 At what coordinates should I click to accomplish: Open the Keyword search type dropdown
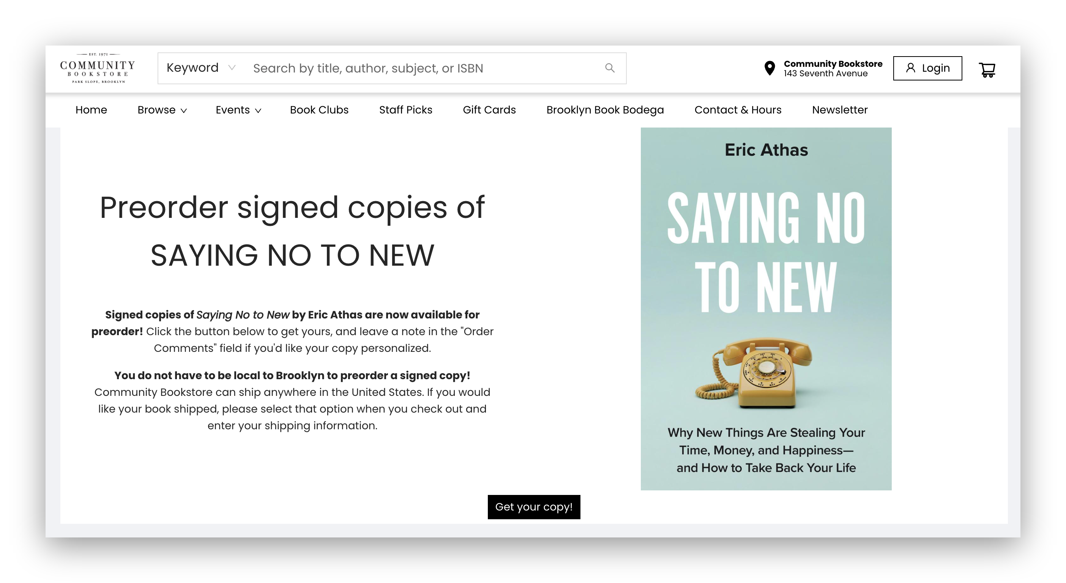pos(201,68)
